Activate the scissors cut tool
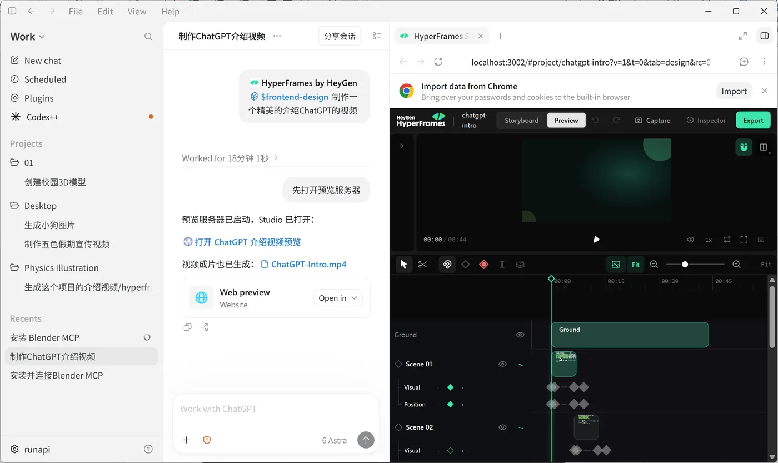778x463 pixels. pyautogui.click(x=423, y=265)
